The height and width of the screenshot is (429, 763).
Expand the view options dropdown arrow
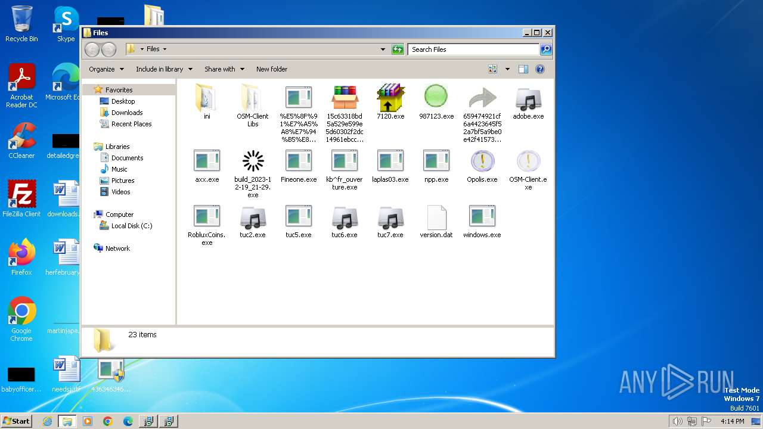[x=507, y=69]
